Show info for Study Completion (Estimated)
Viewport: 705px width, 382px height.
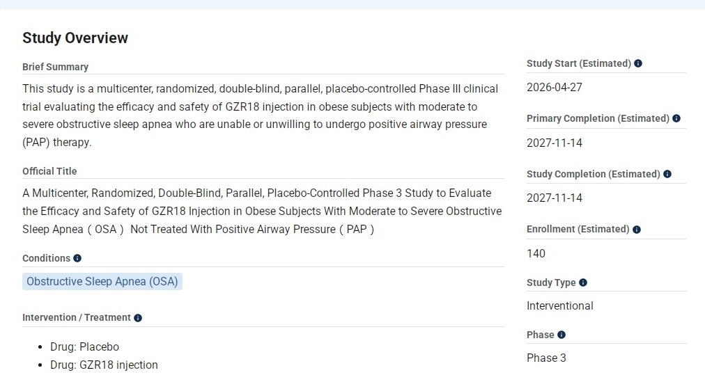[667, 174]
